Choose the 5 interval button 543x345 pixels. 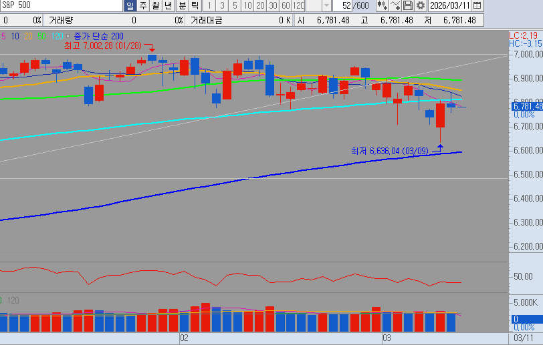tap(235, 5)
